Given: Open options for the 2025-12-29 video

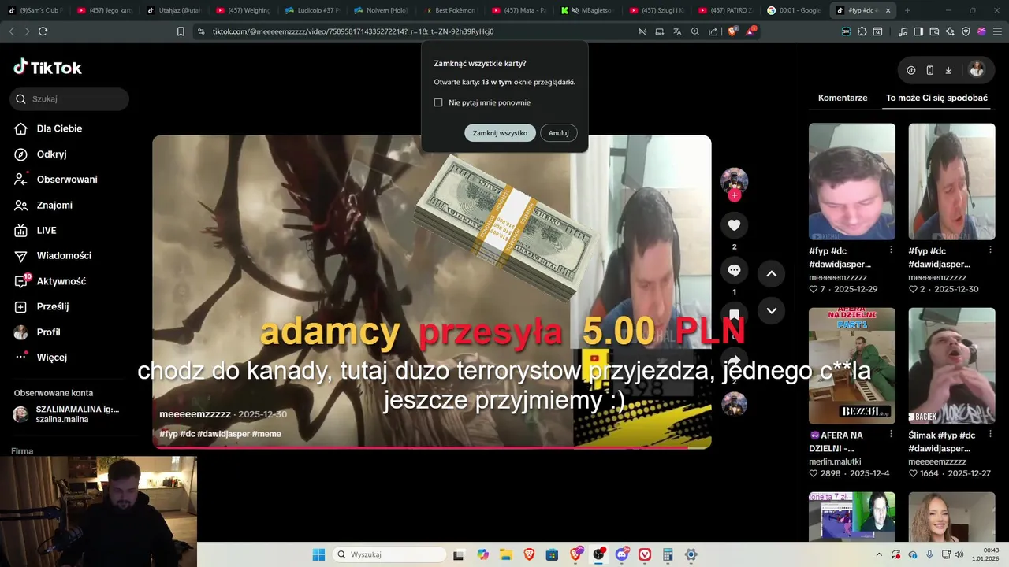Looking at the screenshot, I should [892, 250].
